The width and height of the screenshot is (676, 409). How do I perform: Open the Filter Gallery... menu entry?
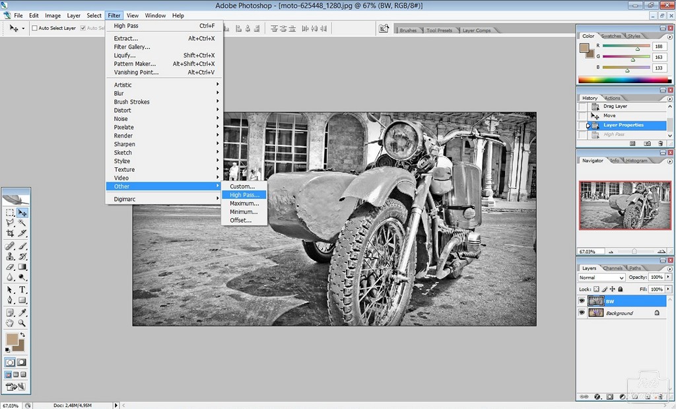(x=132, y=47)
